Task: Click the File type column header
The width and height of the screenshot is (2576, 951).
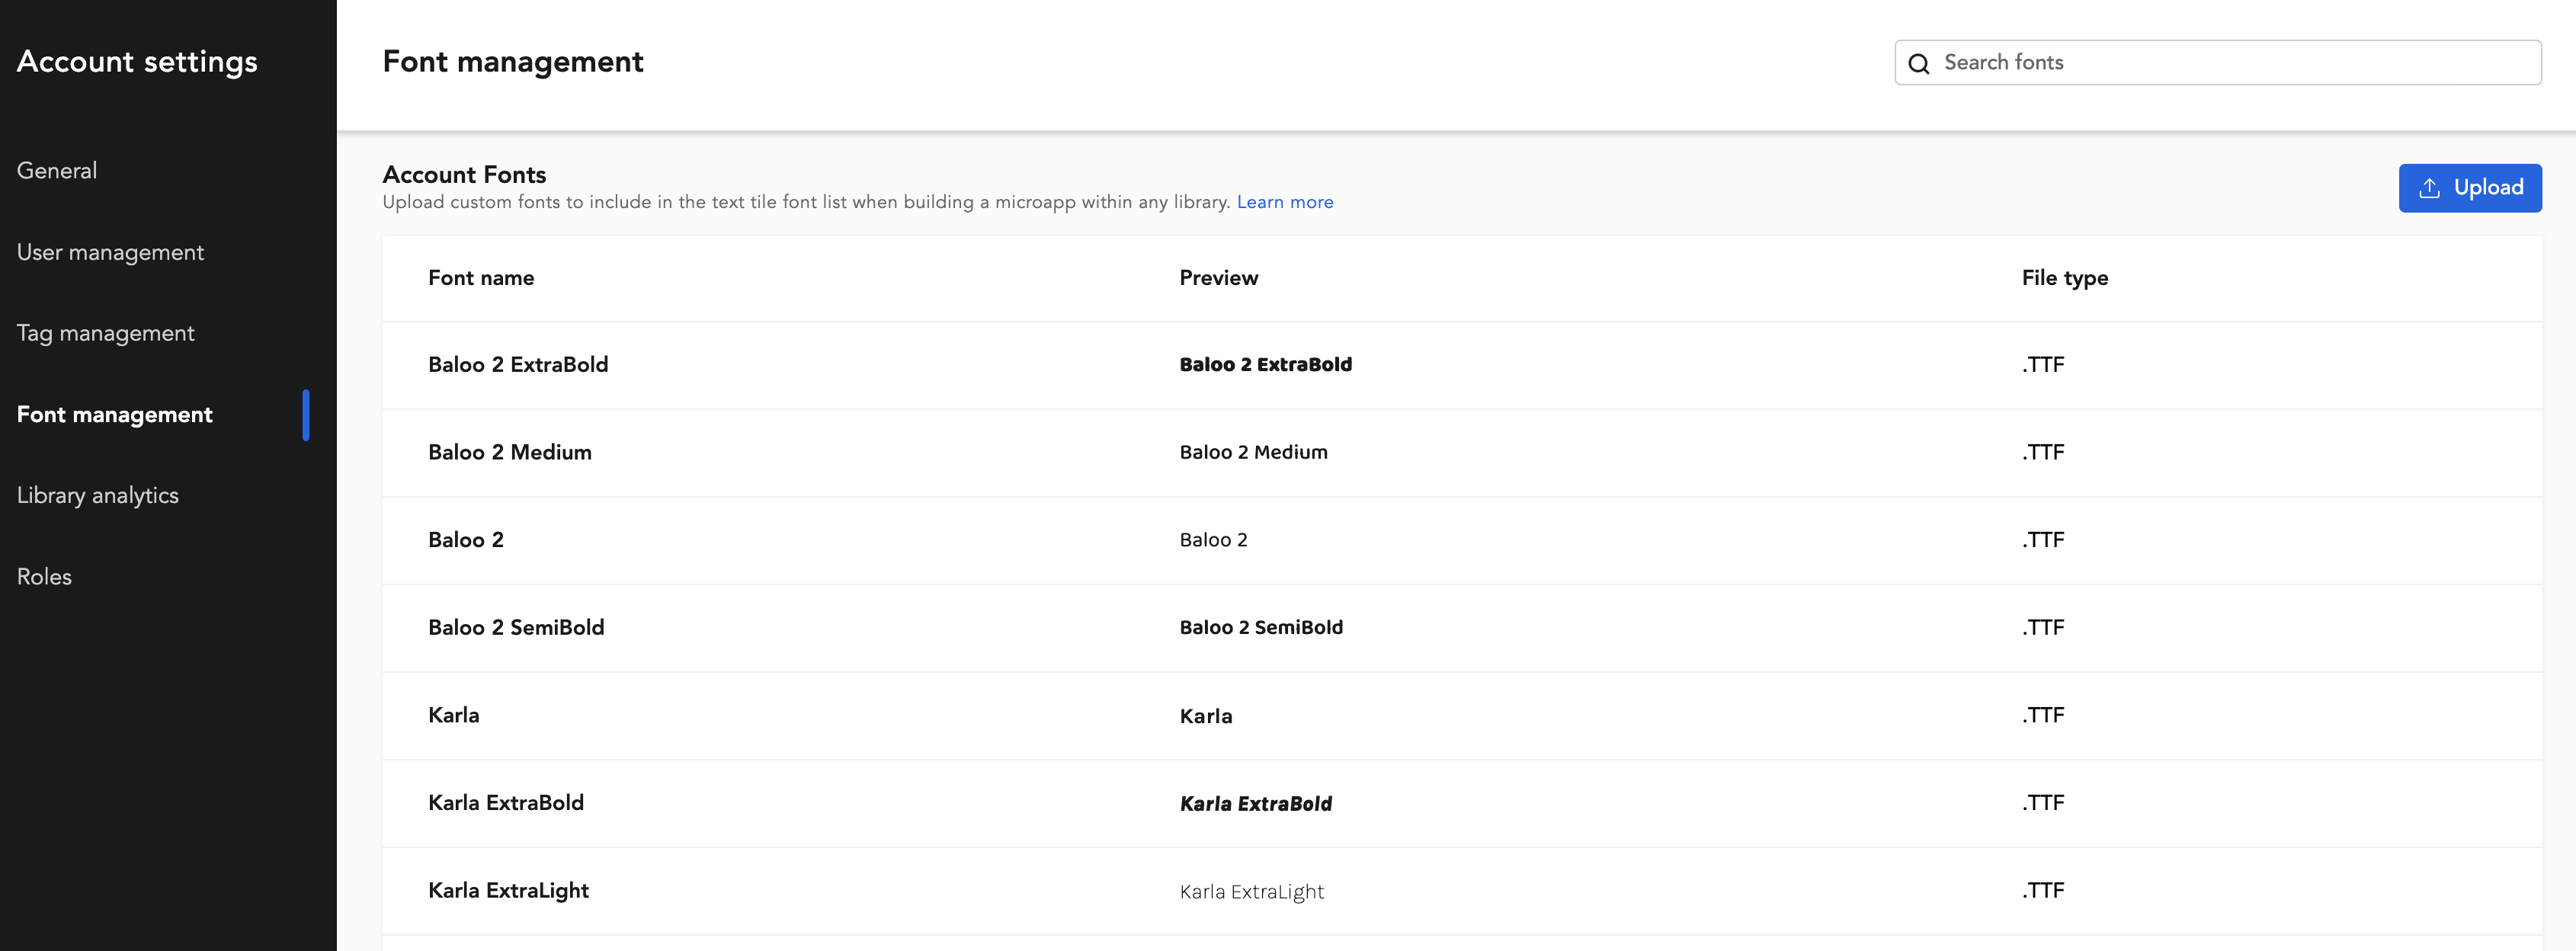Action: 2064,278
